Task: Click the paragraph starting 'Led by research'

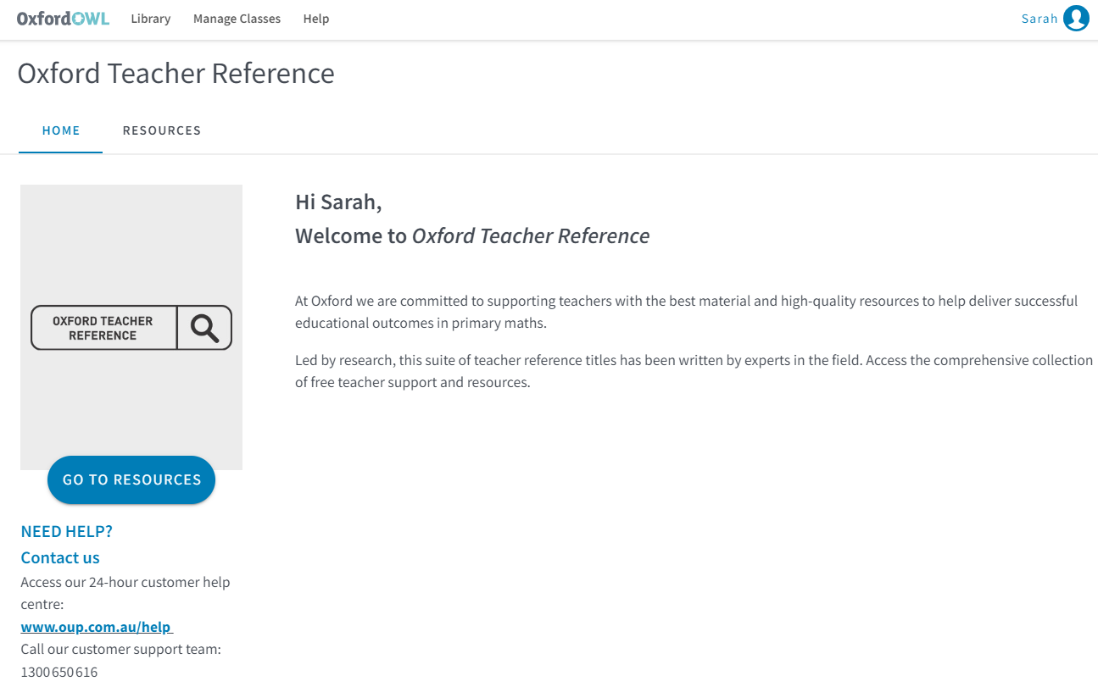Action: pos(693,371)
